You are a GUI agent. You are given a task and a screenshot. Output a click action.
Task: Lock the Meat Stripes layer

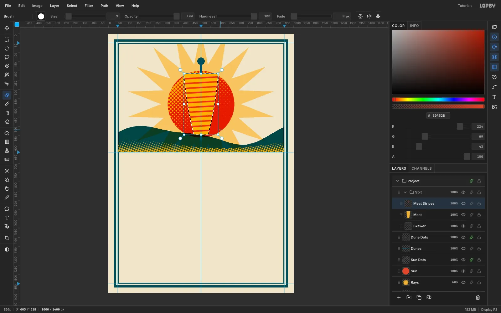[479, 203]
